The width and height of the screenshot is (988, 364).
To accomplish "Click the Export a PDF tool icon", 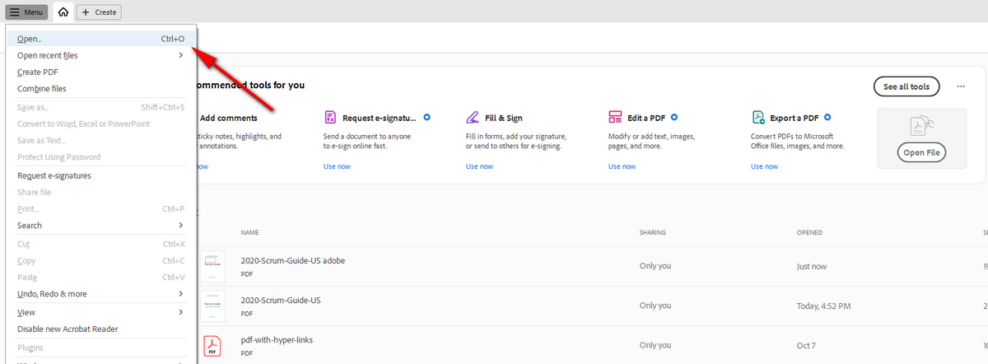I will 758,118.
